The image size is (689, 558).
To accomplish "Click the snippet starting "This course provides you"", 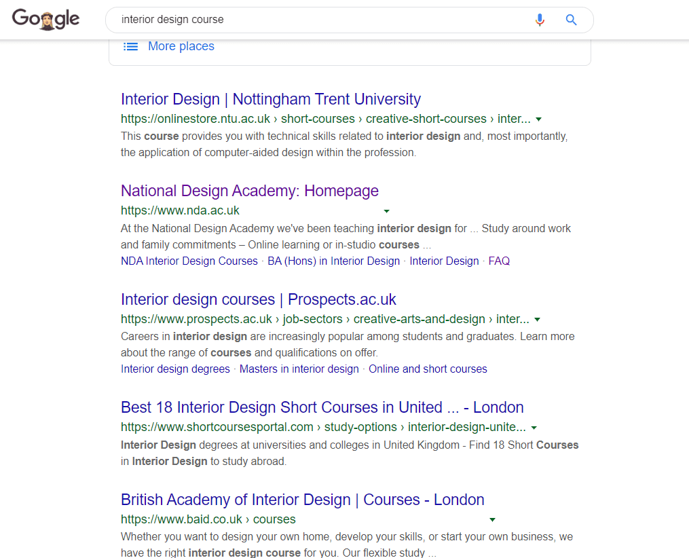I will tap(344, 145).
